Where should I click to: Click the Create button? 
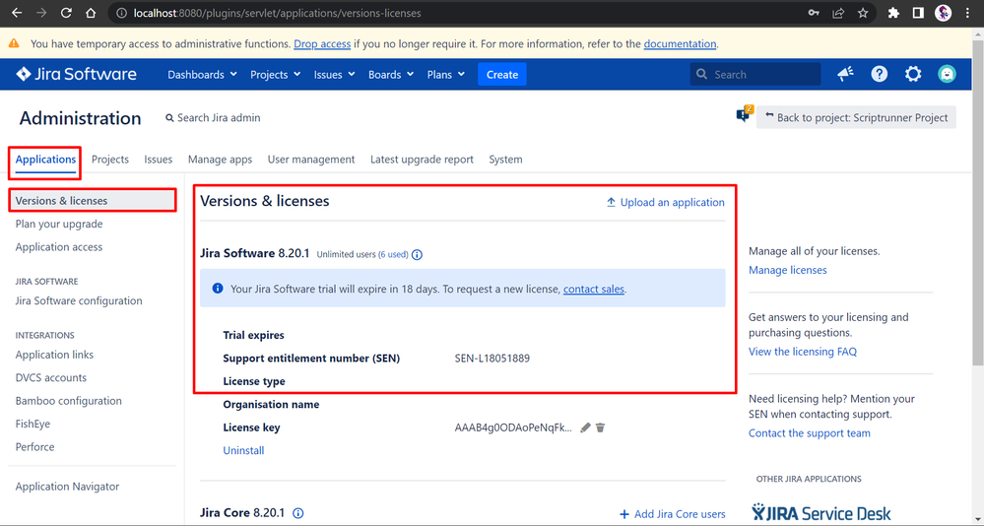502,74
